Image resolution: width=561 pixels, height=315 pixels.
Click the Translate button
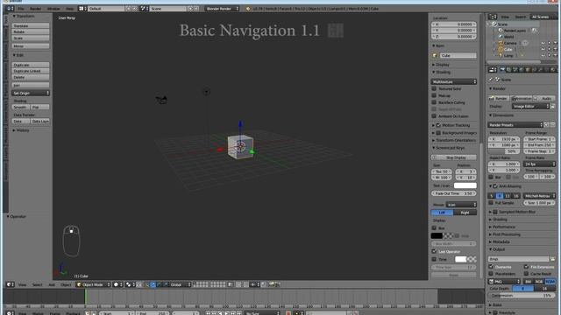coord(31,25)
